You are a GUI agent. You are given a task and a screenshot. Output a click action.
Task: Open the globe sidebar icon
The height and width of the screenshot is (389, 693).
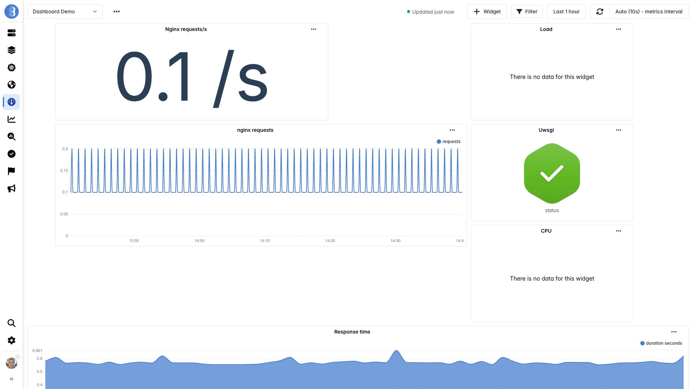click(12, 85)
